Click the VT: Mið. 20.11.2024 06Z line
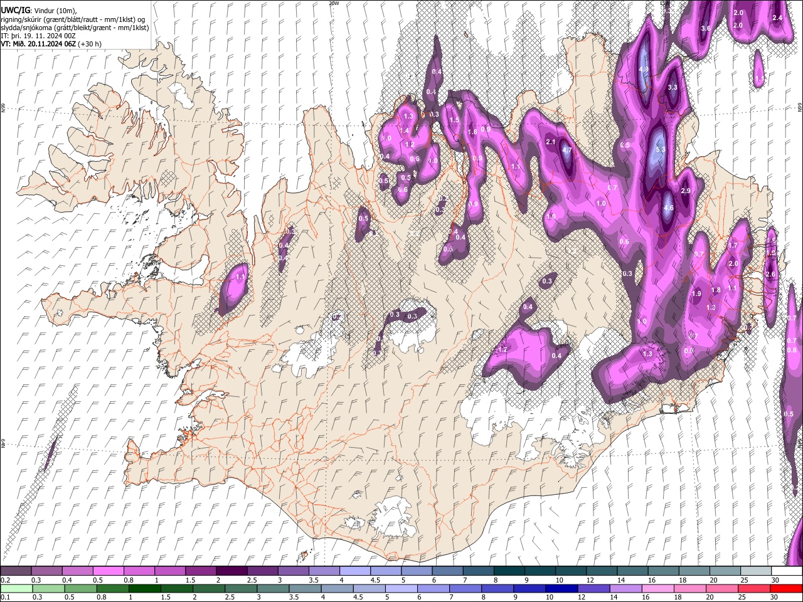Screen dimensions: 803x602 coord(51,44)
